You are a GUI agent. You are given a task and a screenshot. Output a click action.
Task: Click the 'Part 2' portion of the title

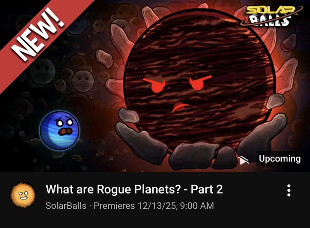pos(207,189)
